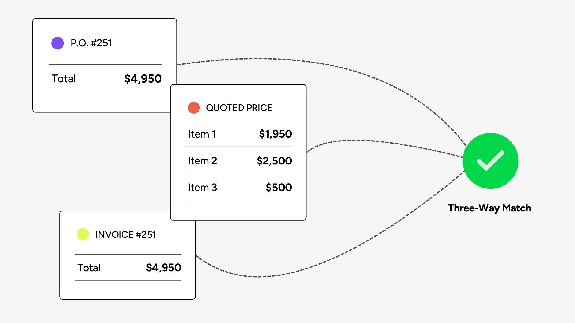The image size is (575, 323).
Task: Click the Item 1 row label
Action: pyautogui.click(x=202, y=134)
